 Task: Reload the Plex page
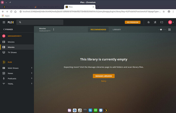click(x=11, y=11)
